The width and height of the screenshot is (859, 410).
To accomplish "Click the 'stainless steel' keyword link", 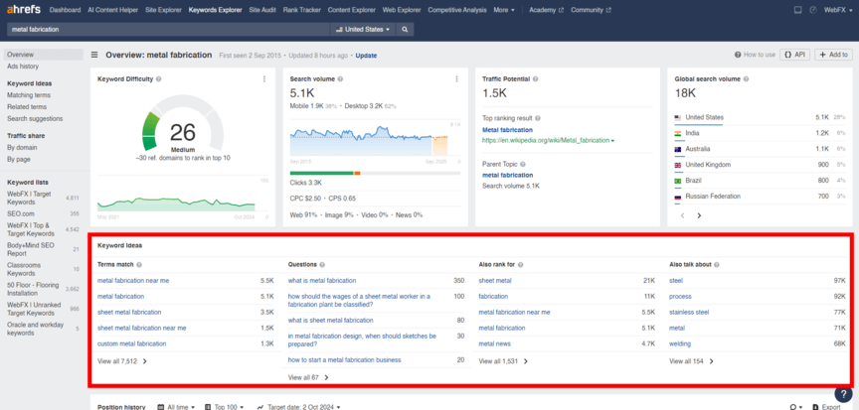I will [689, 312].
